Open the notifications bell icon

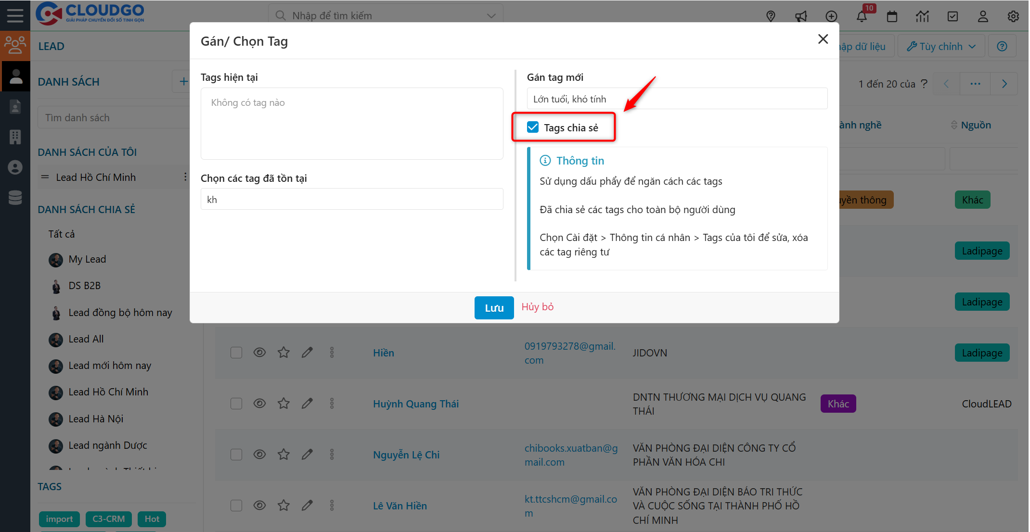[862, 16]
